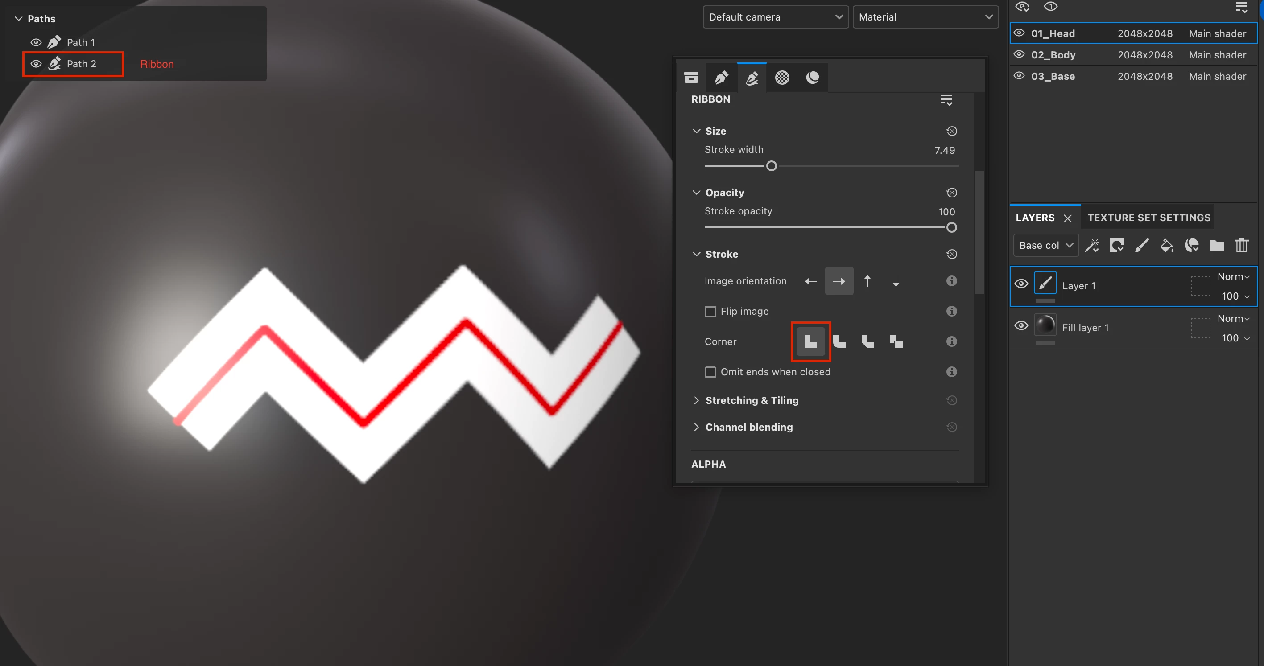The height and width of the screenshot is (666, 1264).
Task: Click the Flip image info icon
Action: (x=951, y=312)
